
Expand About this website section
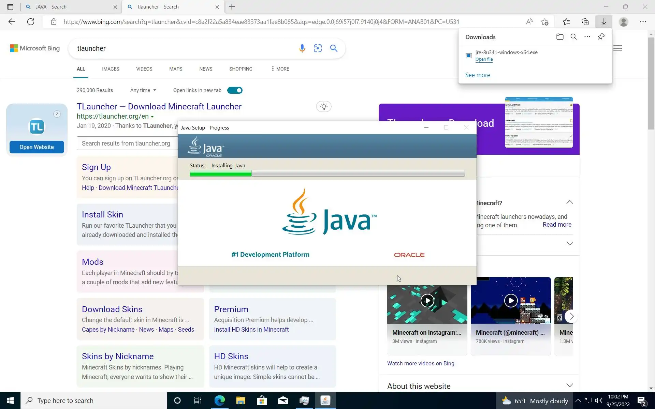(x=569, y=385)
